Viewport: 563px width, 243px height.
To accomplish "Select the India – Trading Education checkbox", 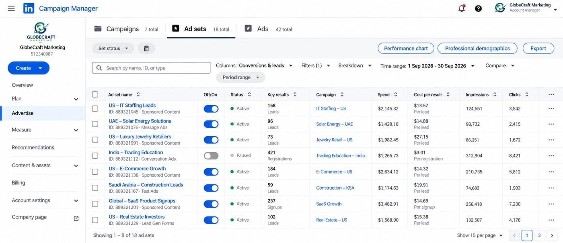I will (95, 155).
